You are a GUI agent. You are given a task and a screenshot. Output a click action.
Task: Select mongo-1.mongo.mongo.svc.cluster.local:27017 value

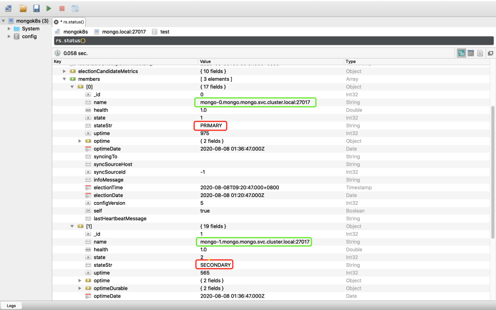[254, 242]
